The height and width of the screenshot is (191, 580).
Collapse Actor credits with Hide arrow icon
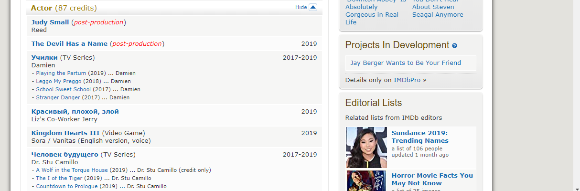(313, 7)
